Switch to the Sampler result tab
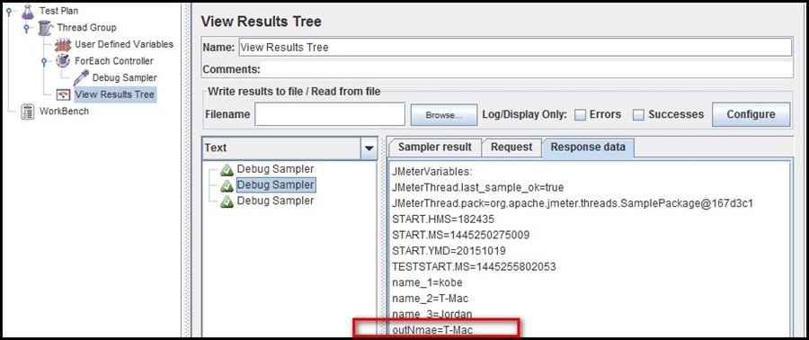 pyautogui.click(x=434, y=148)
